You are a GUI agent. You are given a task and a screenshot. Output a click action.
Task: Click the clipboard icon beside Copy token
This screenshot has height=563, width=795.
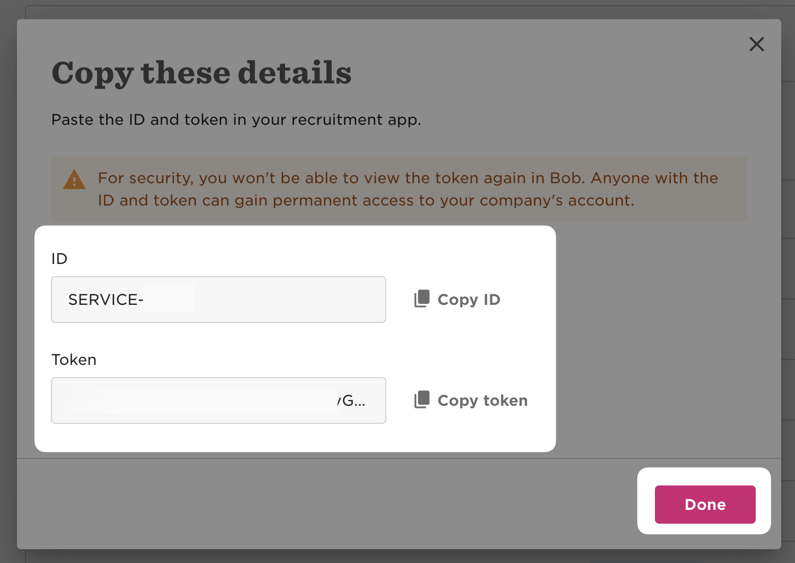pyautogui.click(x=422, y=400)
